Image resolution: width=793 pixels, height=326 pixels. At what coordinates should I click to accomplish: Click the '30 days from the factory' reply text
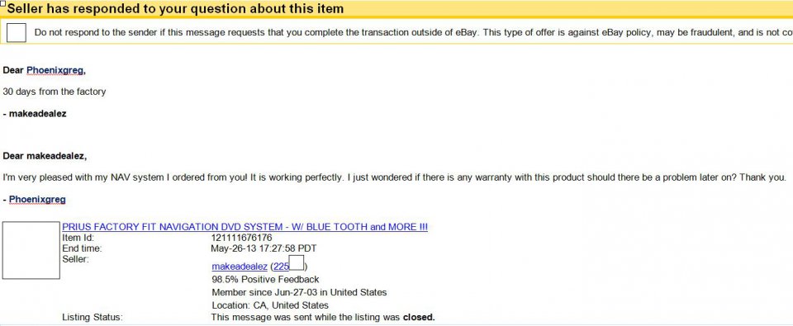pyautogui.click(x=55, y=92)
